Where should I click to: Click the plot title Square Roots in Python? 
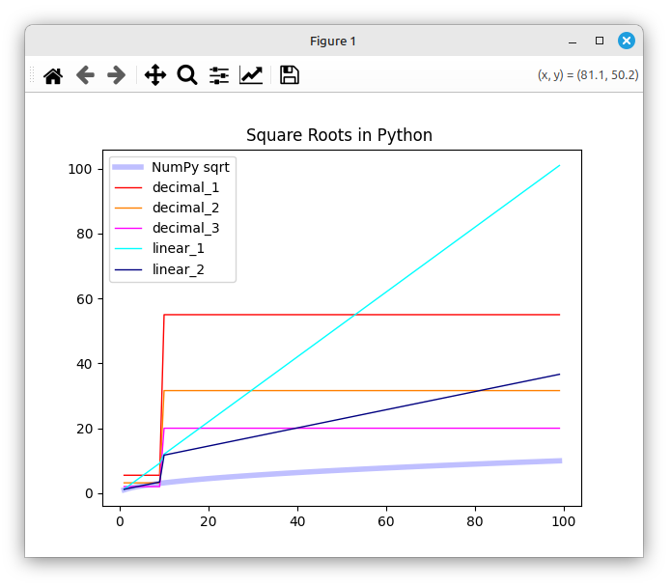[339, 135]
